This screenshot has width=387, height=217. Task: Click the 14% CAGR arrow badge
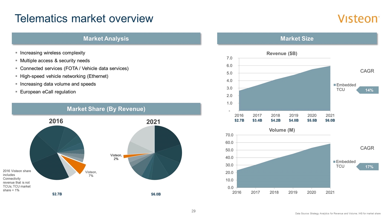(x=368, y=90)
